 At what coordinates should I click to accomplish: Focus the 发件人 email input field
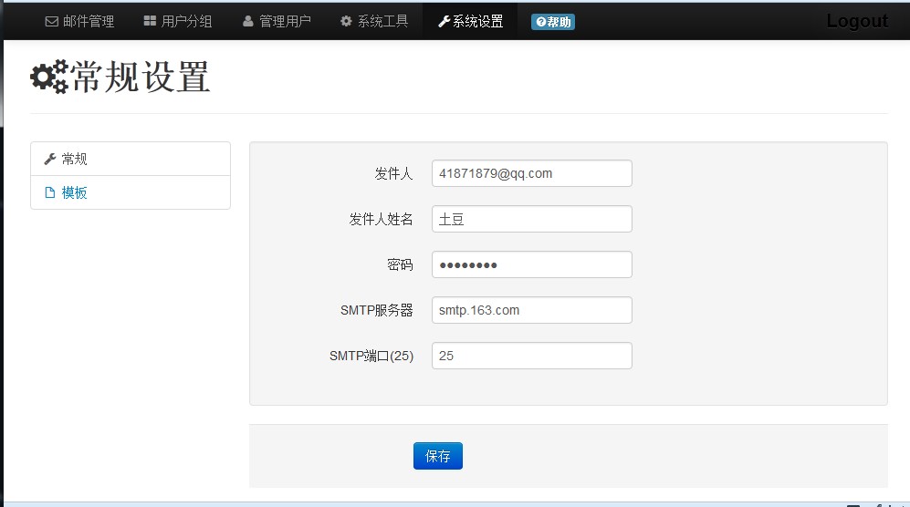point(531,173)
